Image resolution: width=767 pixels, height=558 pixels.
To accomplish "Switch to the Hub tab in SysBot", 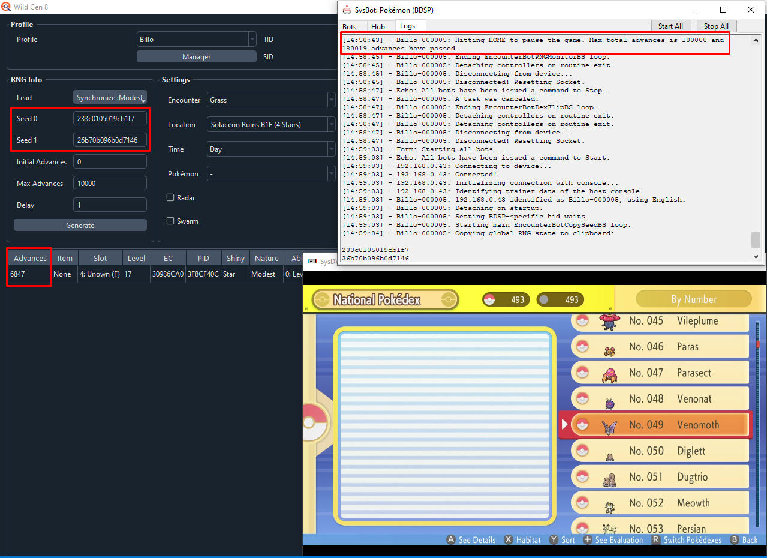I will [378, 26].
